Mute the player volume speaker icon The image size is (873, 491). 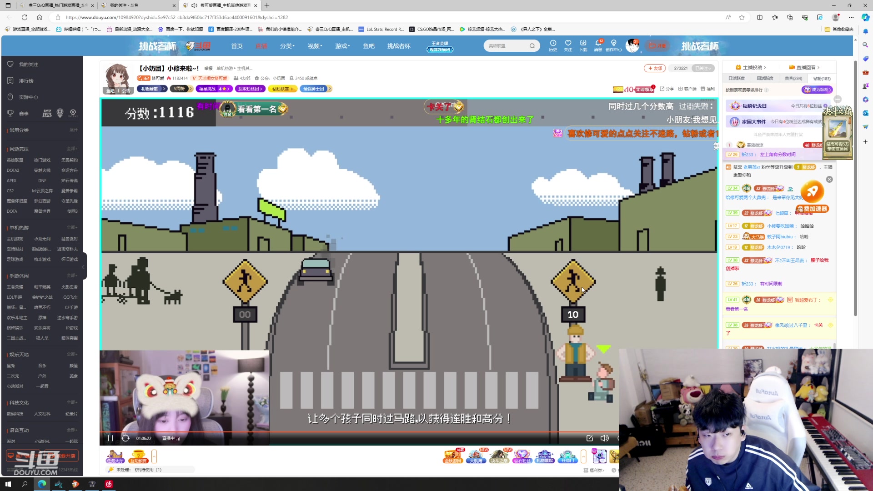pyautogui.click(x=604, y=438)
